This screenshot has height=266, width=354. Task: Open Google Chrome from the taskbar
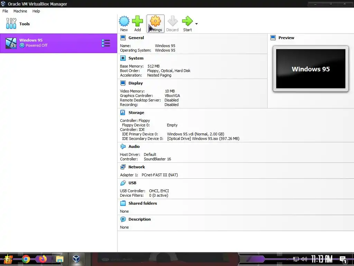(x=26, y=259)
